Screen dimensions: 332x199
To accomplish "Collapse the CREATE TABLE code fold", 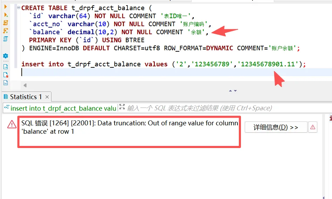I will 19,8.
